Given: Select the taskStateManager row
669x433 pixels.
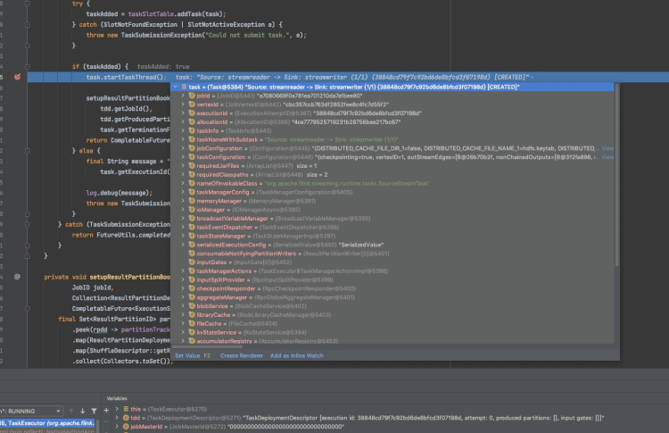Looking at the screenshot, I should [x=392, y=236].
